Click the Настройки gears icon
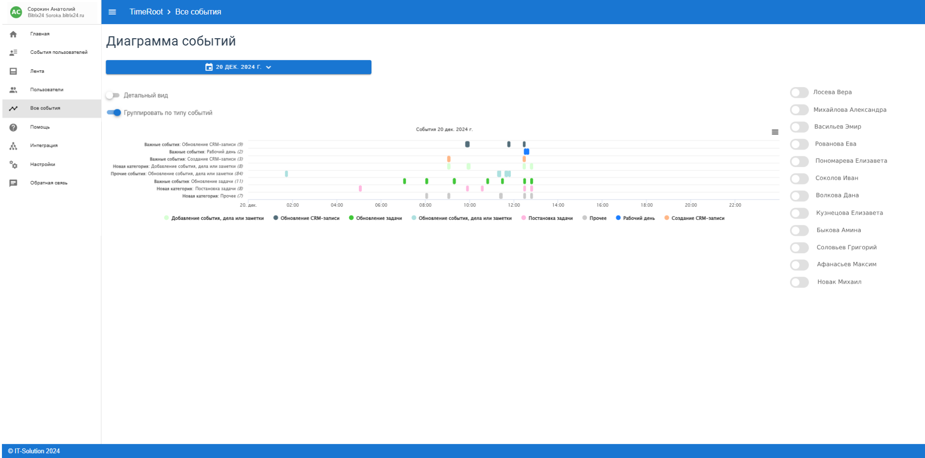Image resolution: width=925 pixels, height=458 pixels. point(13,165)
